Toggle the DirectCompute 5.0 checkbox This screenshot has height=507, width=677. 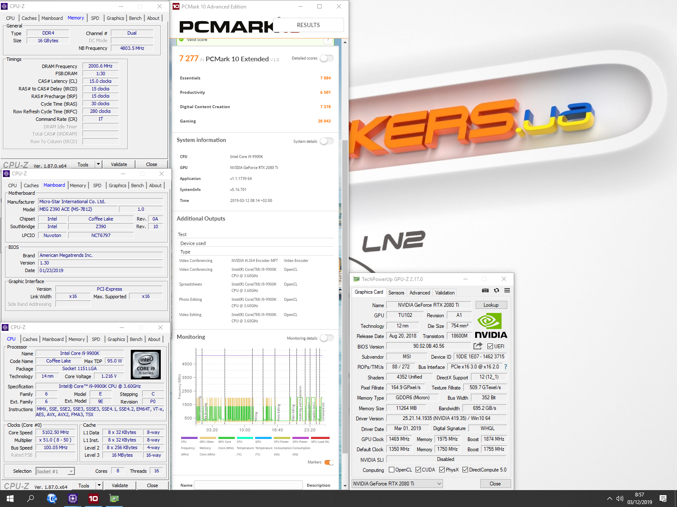(x=465, y=470)
